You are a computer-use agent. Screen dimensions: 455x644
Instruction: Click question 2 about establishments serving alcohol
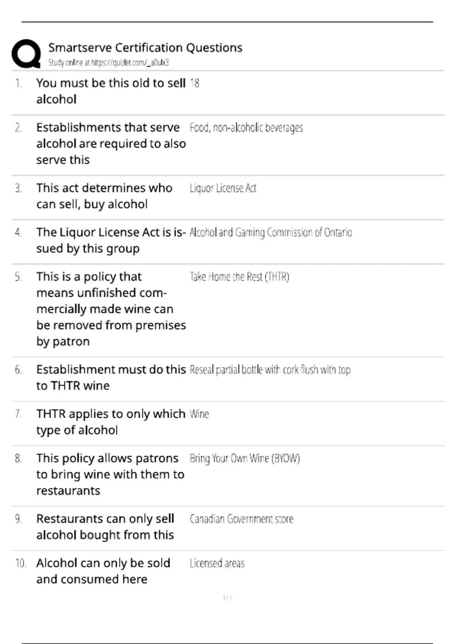coord(111,144)
